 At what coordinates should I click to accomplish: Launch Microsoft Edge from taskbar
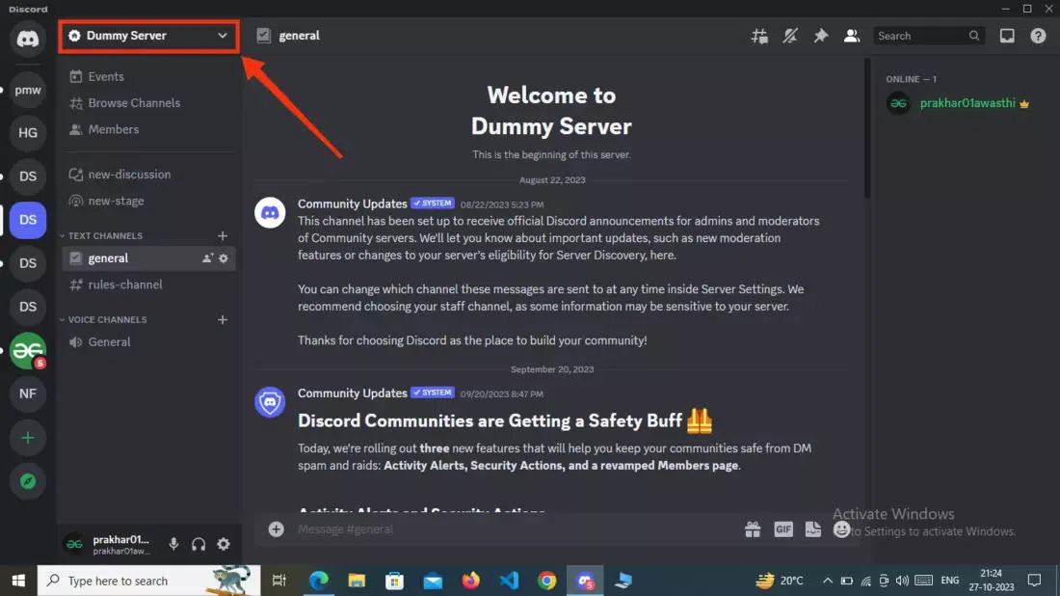click(x=318, y=581)
